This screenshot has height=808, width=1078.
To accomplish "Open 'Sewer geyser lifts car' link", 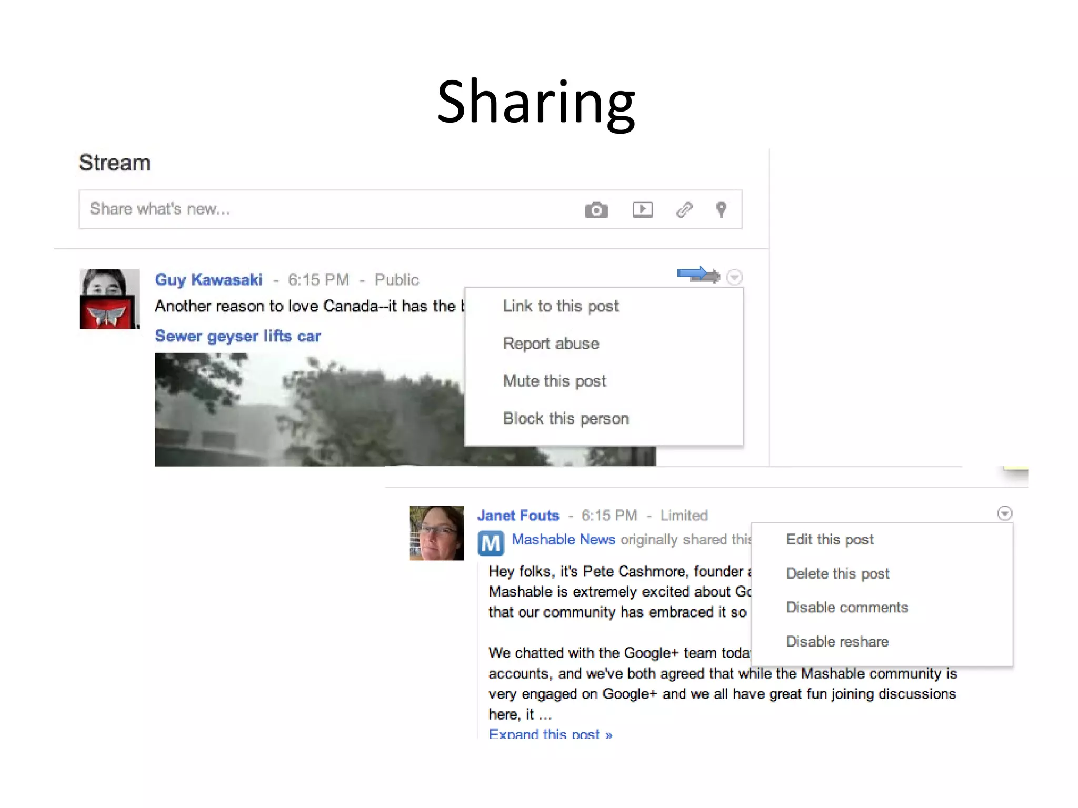I will click(x=237, y=336).
